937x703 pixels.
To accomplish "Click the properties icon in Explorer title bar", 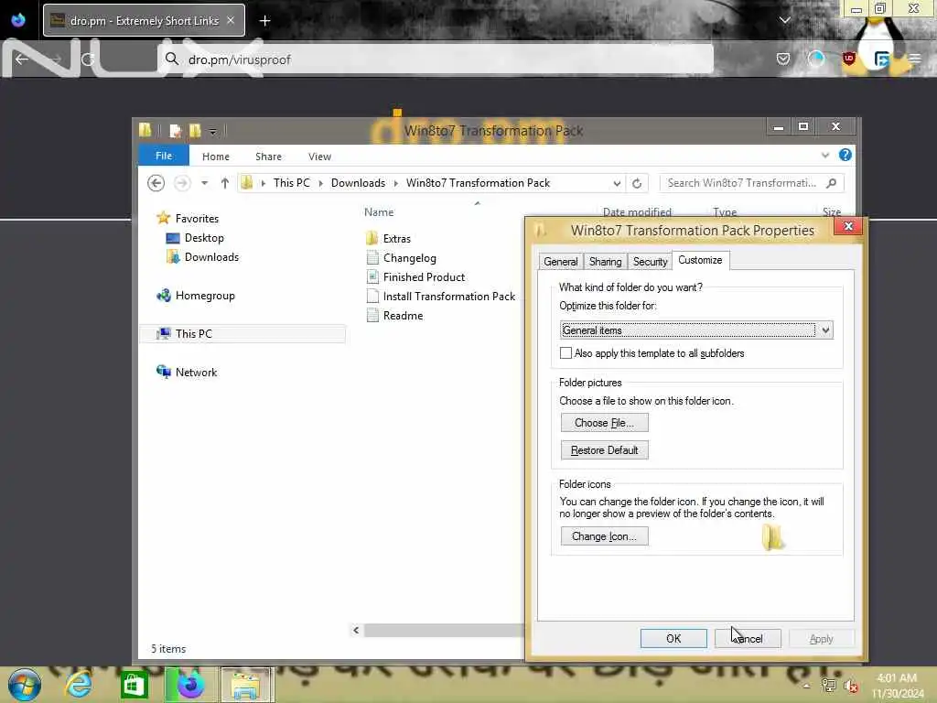I will pos(175,130).
